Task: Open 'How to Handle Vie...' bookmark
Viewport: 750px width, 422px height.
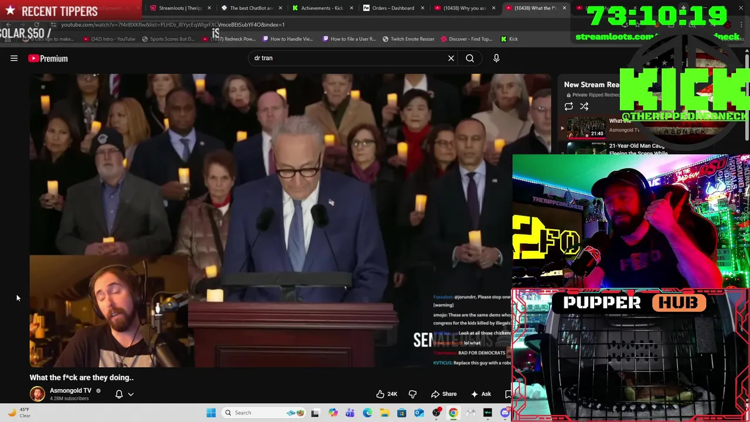Action: pos(288,39)
